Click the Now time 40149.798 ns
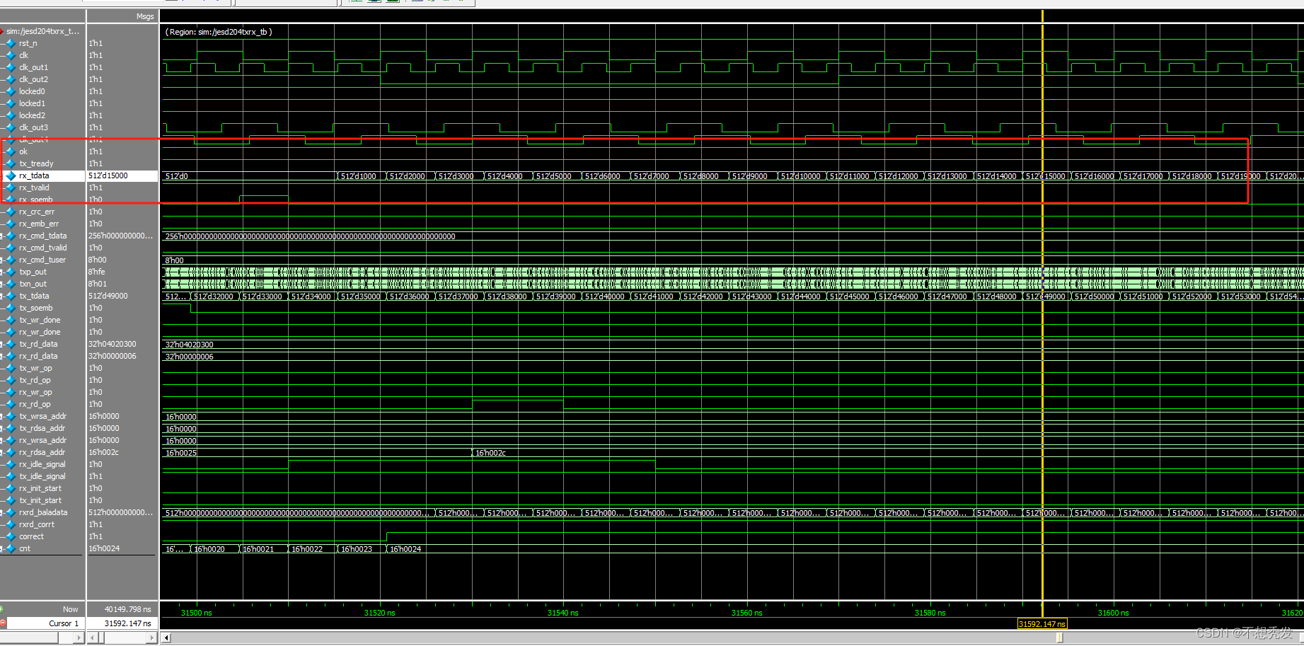The width and height of the screenshot is (1304, 646). [127, 609]
